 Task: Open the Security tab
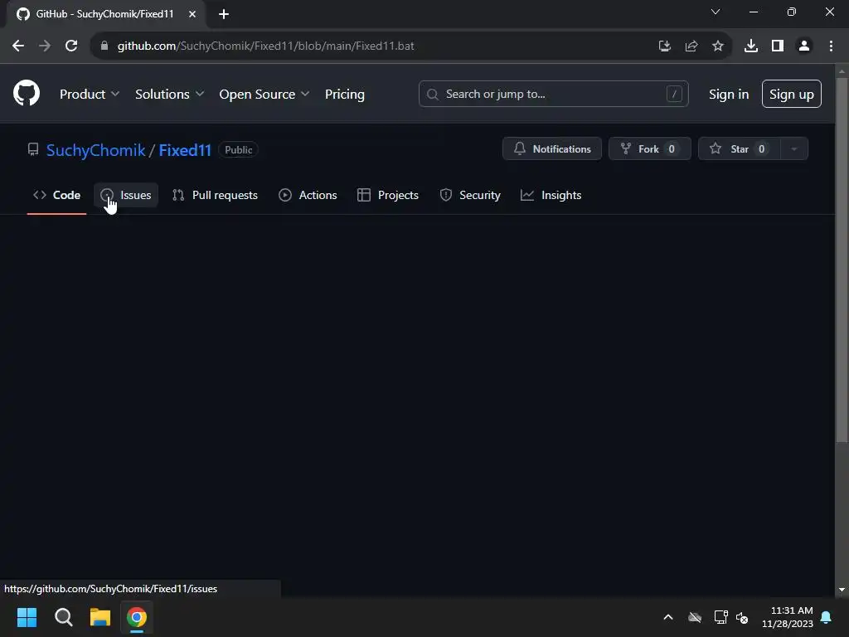(x=470, y=195)
